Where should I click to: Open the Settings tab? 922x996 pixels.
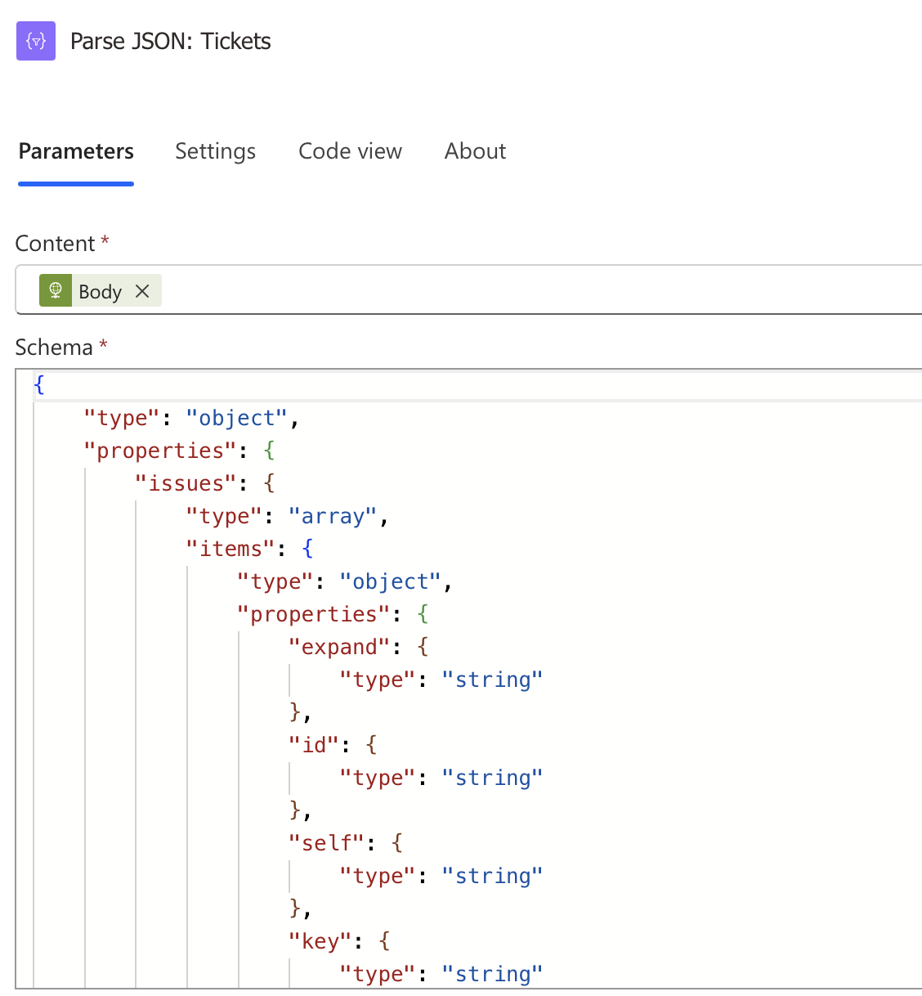click(x=216, y=151)
